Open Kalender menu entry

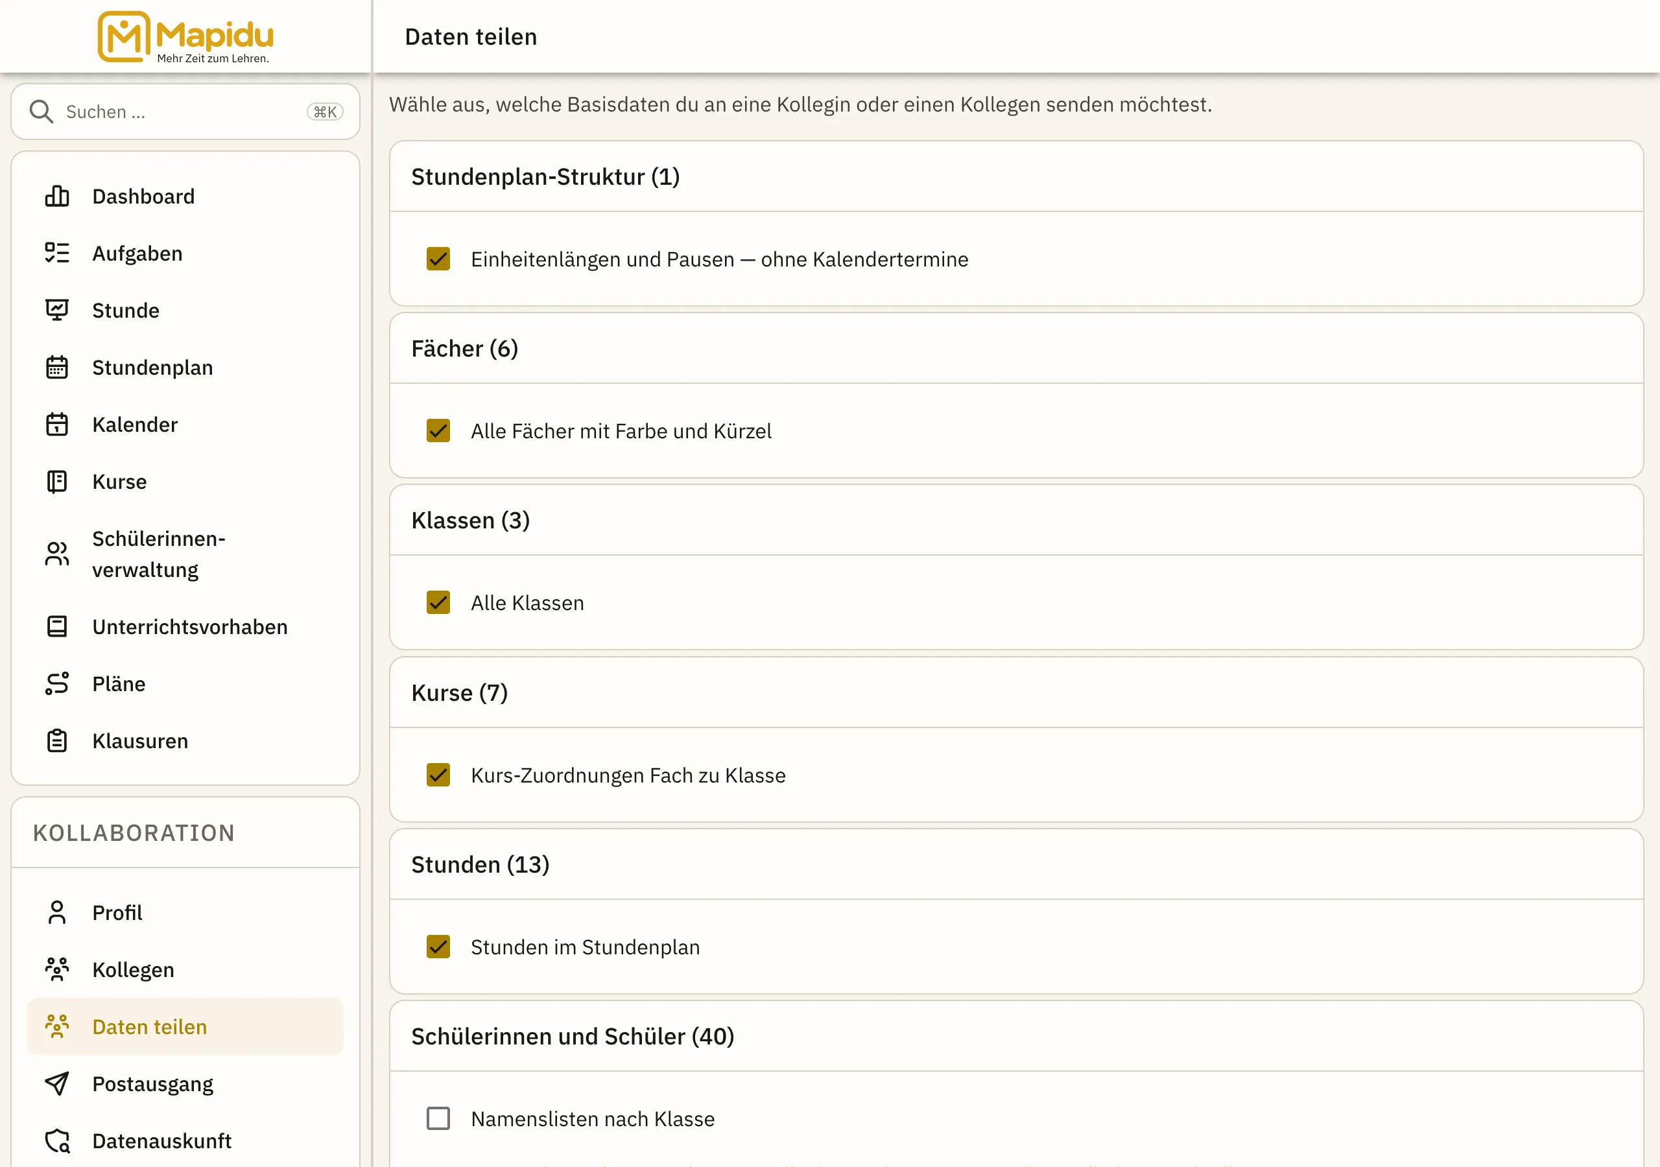point(185,425)
